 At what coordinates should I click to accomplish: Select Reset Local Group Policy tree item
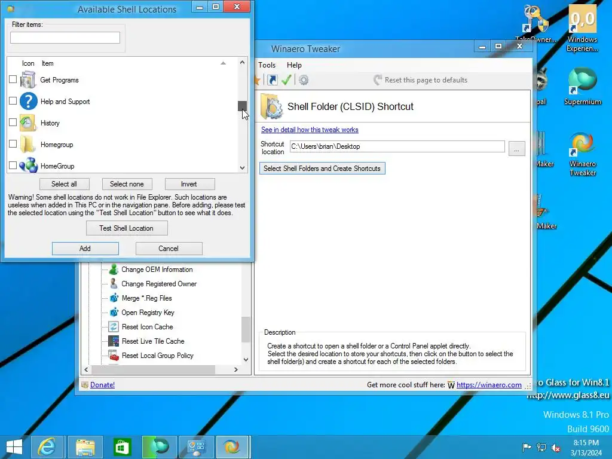157,356
